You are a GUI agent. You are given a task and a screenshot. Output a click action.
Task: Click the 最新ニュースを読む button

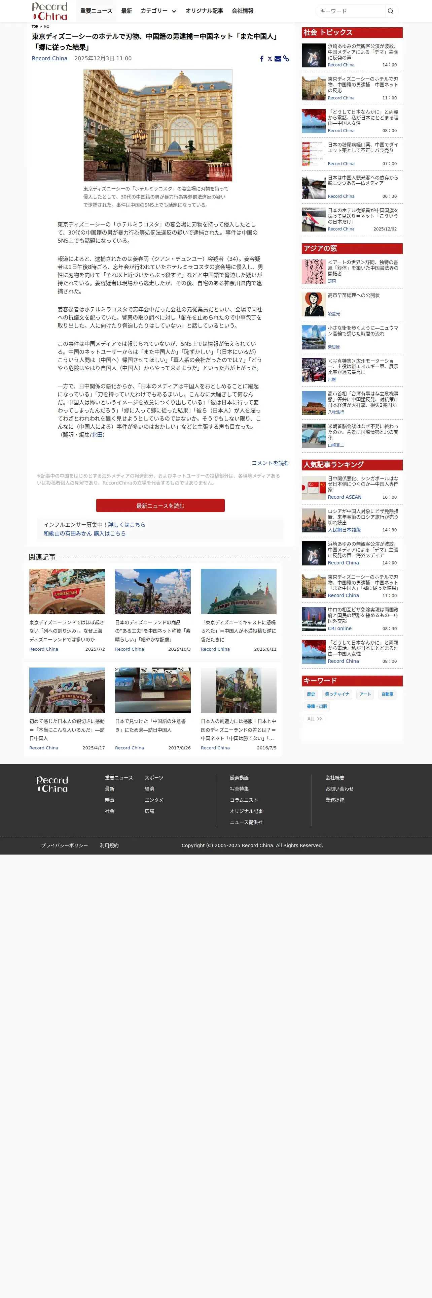pyautogui.click(x=160, y=505)
